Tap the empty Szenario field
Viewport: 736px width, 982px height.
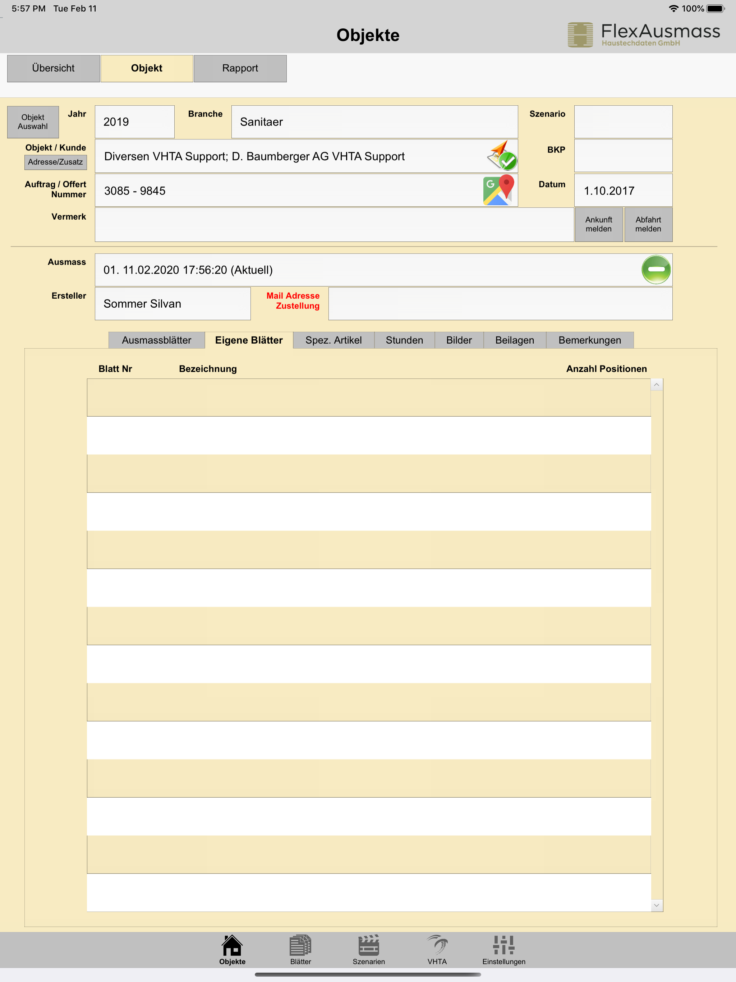tap(623, 122)
